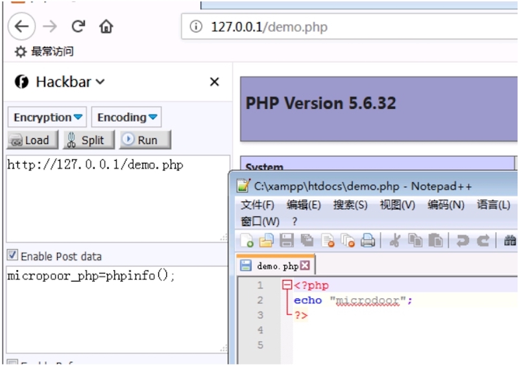
Task: Open the Encryption dropdown
Action: pos(48,117)
